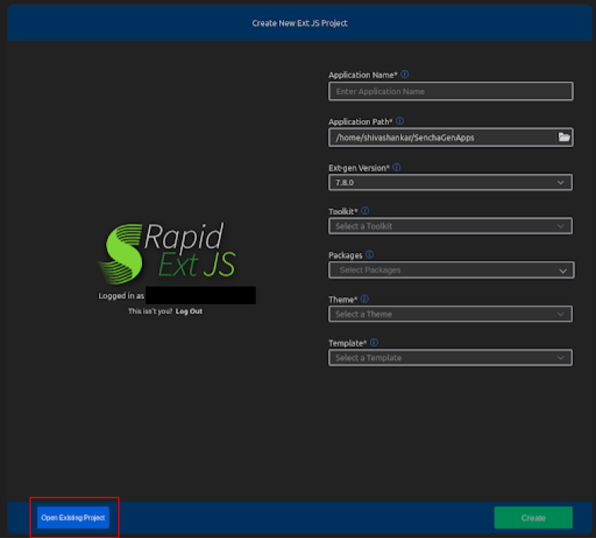The image size is (596, 538).
Task: Click info icon next to Toolkit label
Action: (365, 211)
